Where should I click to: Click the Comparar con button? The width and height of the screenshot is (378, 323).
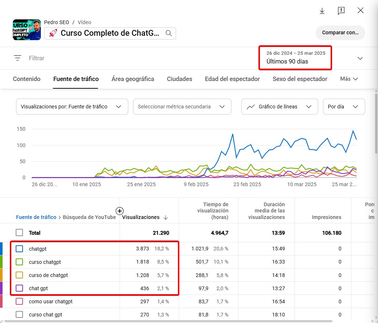[x=340, y=32]
